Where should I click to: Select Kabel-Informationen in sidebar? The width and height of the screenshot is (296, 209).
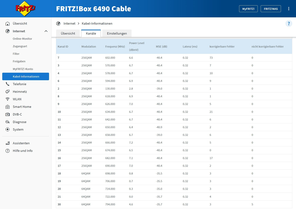point(26,76)
